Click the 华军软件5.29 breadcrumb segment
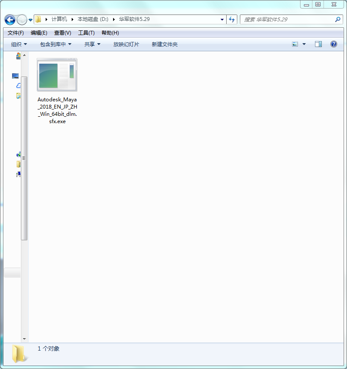This screenshot has height=369, width=347. click(x=134, y=19)
